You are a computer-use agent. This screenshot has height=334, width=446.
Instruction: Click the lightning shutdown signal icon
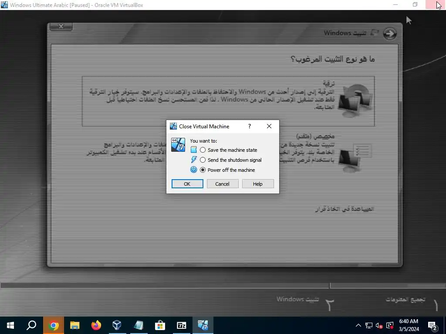click(x=194, y=160)
